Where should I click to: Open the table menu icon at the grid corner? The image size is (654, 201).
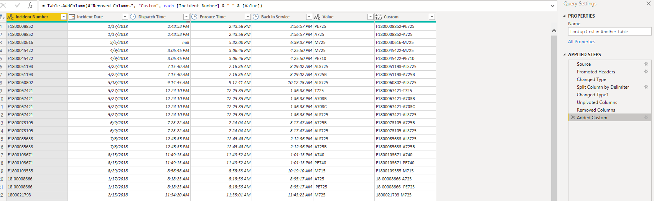coord(2,17)
